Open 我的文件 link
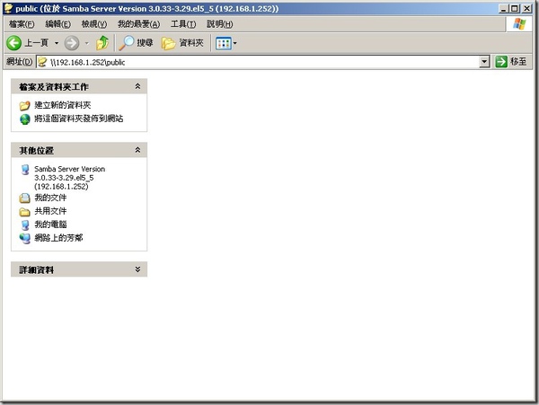The image size is (539, 405). tap(50, 198)
